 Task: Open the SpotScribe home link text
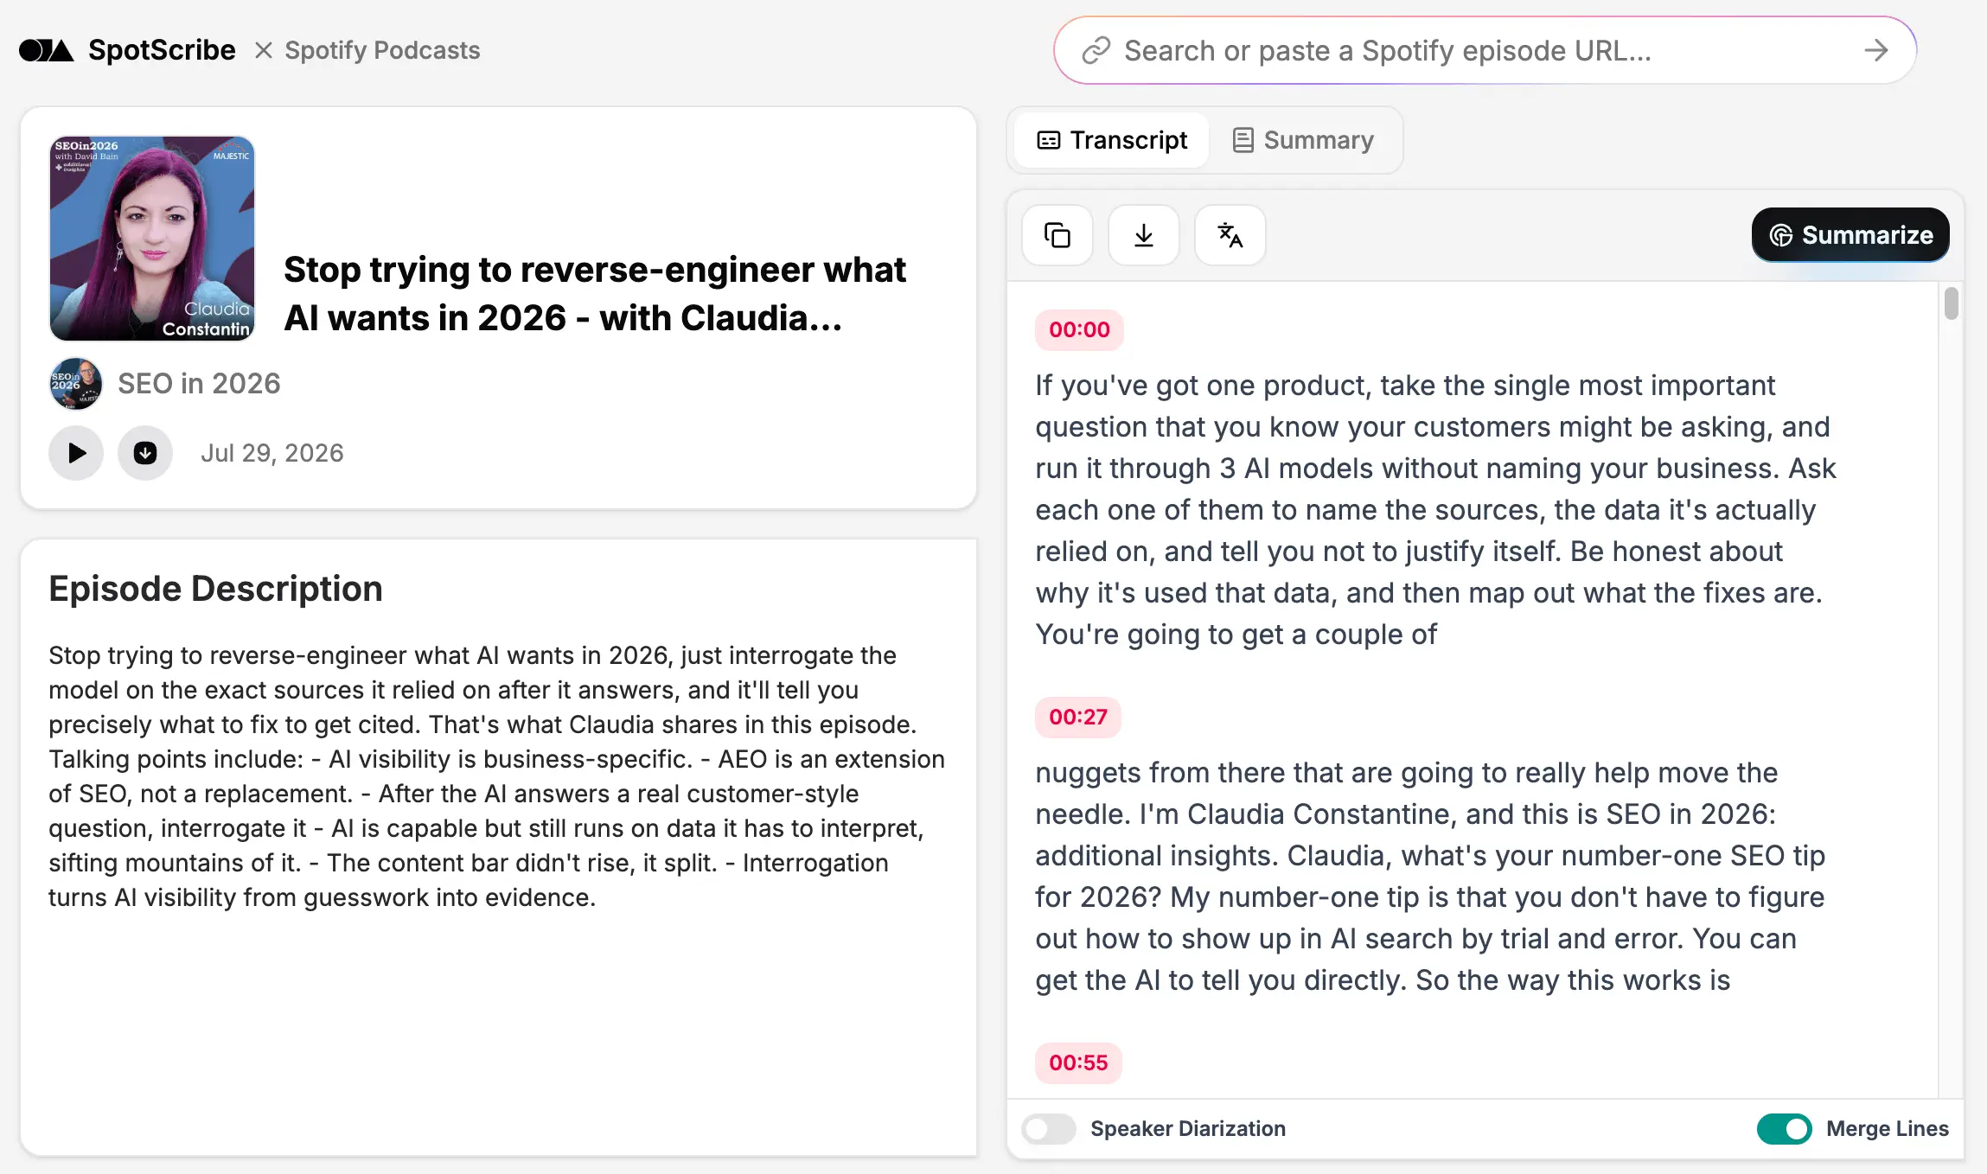pyautogui.click(x=162, y=50)
